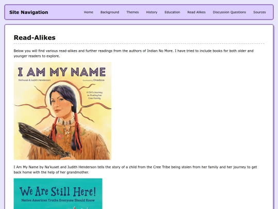The width and height of the screenshot is (278, 209).
Task: Click the I Am My Name book cover
Action: pos(62,111)
